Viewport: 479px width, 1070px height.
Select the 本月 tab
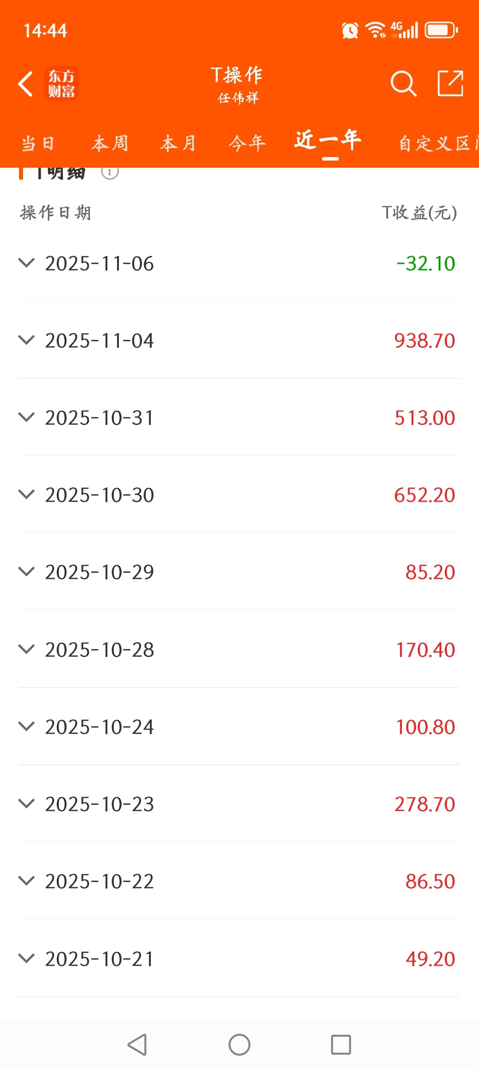click(178, 144)
